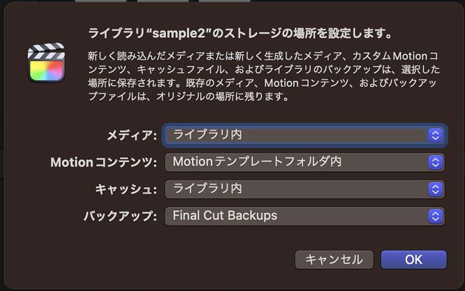Click the blue chevron arrows on キャッシュ popup
This screenshot has width=465, height=291.
click(x=435, y=189)
